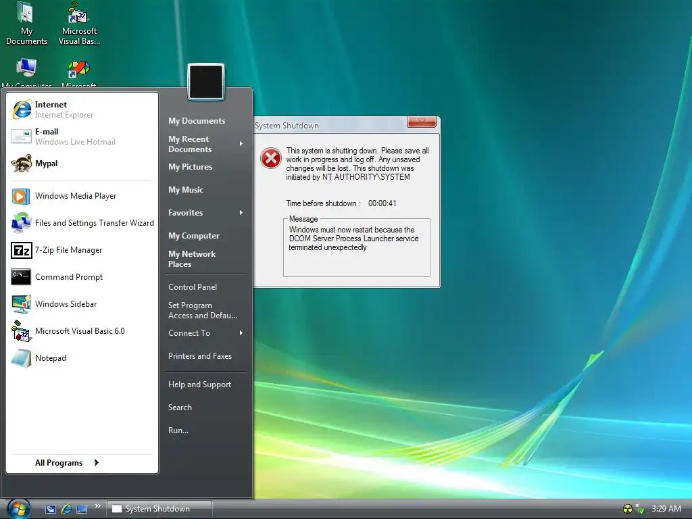Open My Computer from Start menu
Image resolution: width=692 pixels, height=519 pixels.
(194, 236)
